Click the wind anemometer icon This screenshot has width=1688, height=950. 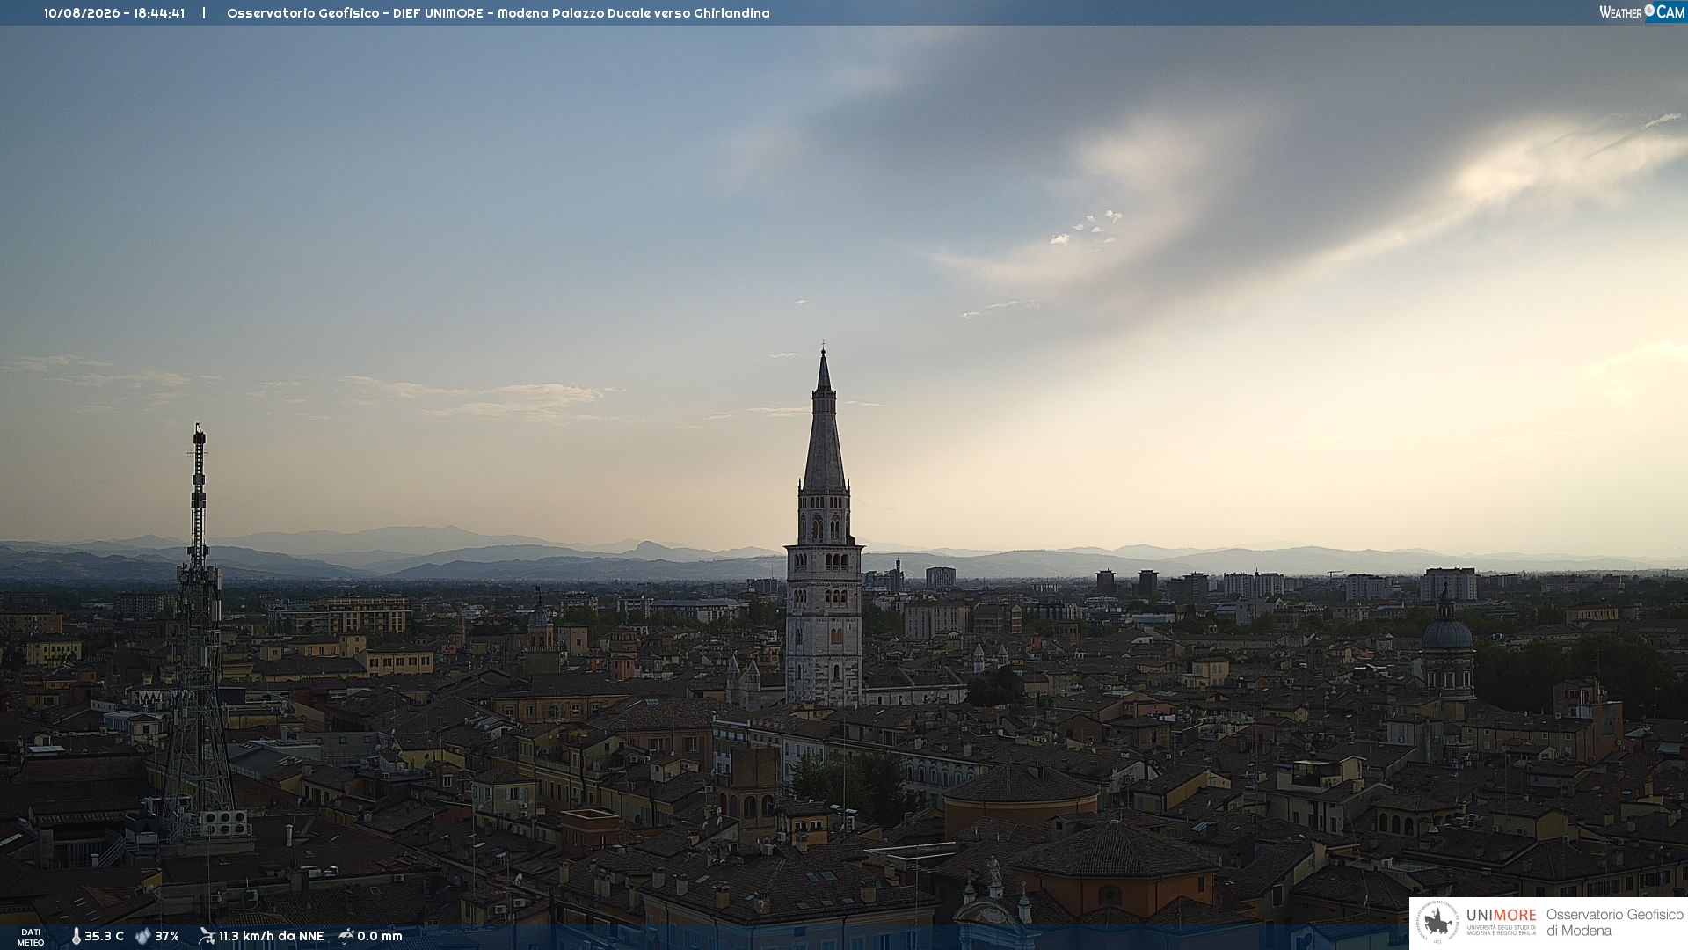point(207,936)
